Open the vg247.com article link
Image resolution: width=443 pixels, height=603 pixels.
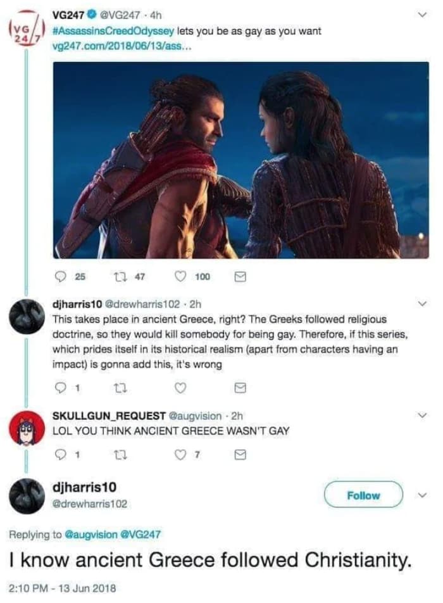click(x=121, y=46)
